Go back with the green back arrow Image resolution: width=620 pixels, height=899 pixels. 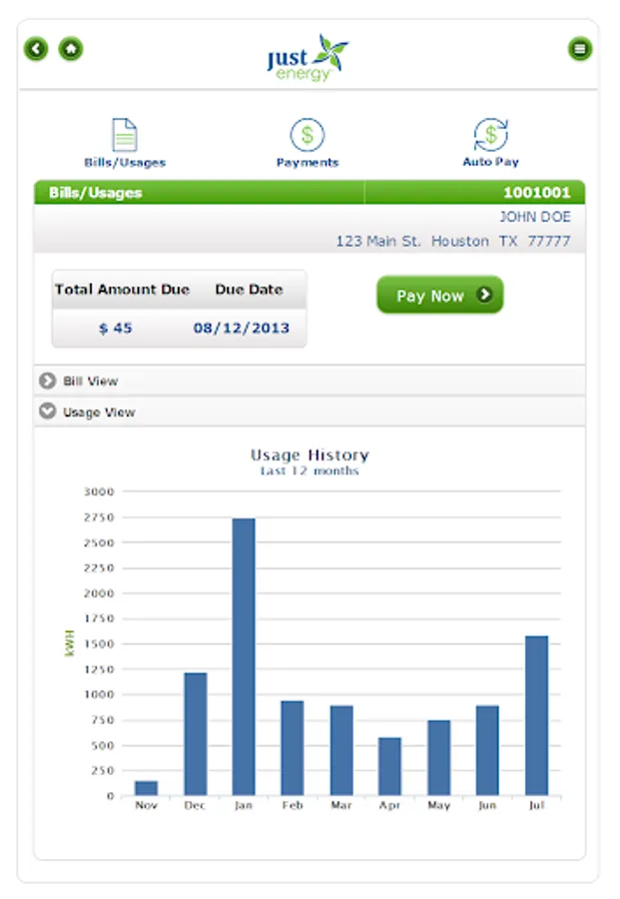coord(36,49)
